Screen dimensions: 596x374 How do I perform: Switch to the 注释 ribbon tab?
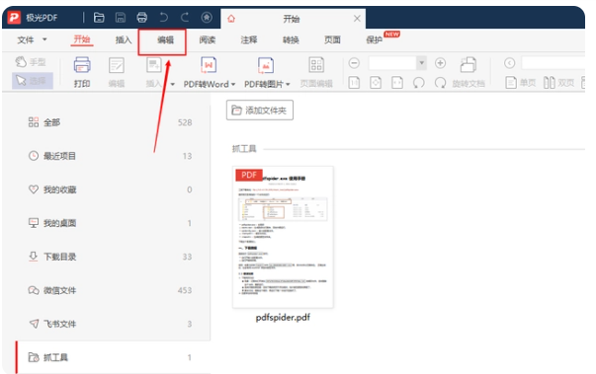249,39
